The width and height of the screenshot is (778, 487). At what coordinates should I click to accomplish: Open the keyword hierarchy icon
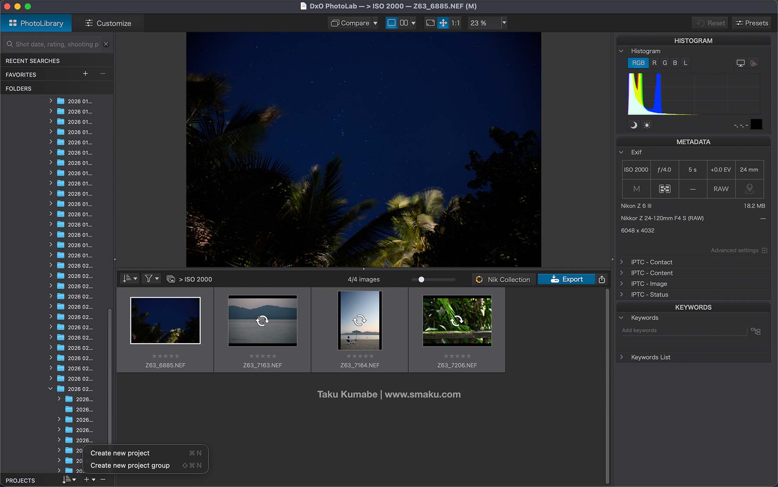pyautogui.click(x=756, y=331)
